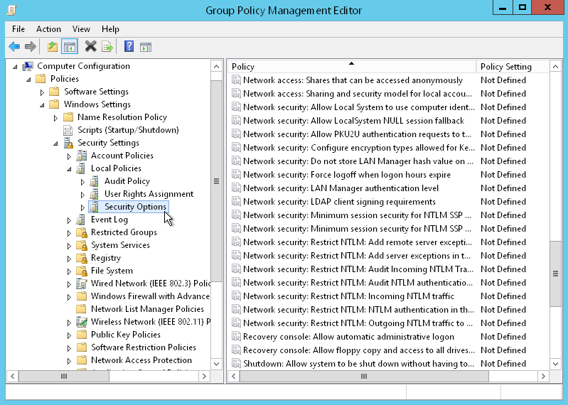Screen dimensions: 568x405
Task: Click policy icon for LAN Manager authentication level
Action: coord(236,188)
